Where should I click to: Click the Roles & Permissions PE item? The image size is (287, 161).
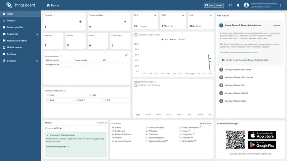pos(190,127)
